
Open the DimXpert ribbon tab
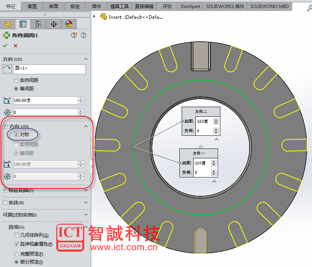[x=190, y=7]
